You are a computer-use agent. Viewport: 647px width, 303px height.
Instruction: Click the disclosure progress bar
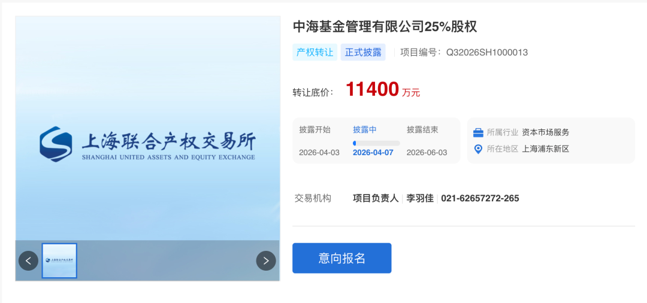point(376,143)
